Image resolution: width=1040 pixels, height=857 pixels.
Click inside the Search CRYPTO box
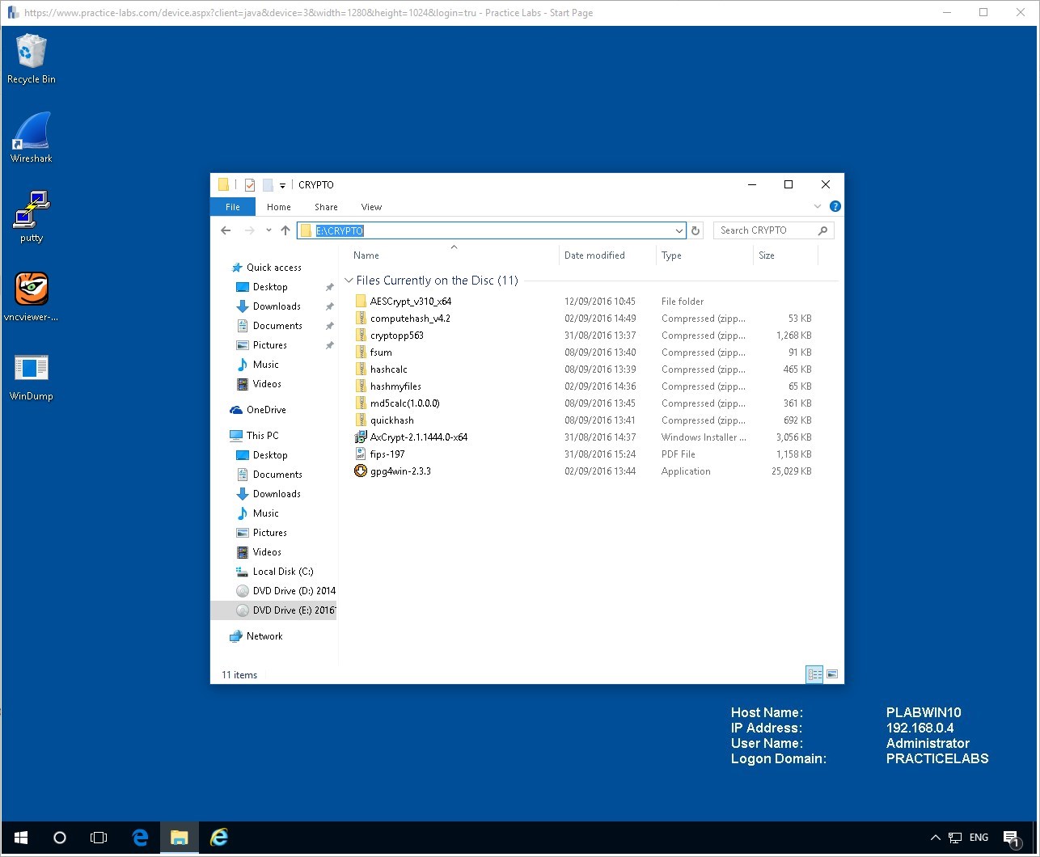pyautogui.click(x=767, y=230)
